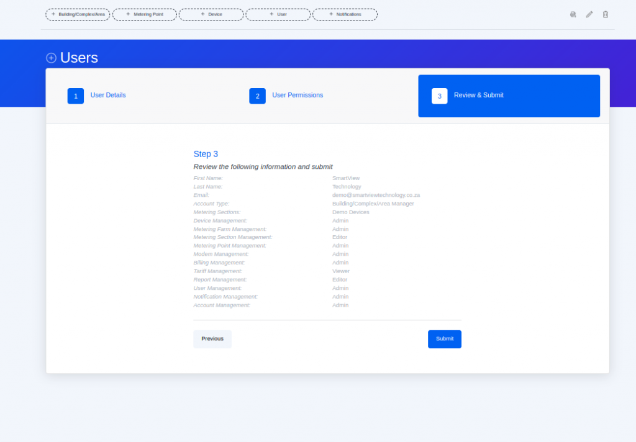Click the 'Device Management:' label

(220, 220)
